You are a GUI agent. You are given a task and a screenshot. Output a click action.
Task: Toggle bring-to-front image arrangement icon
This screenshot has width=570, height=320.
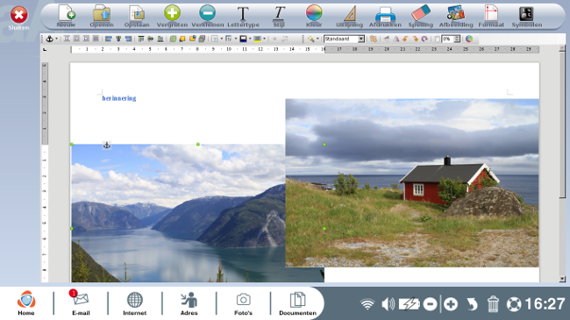click(x=173, y=39)
